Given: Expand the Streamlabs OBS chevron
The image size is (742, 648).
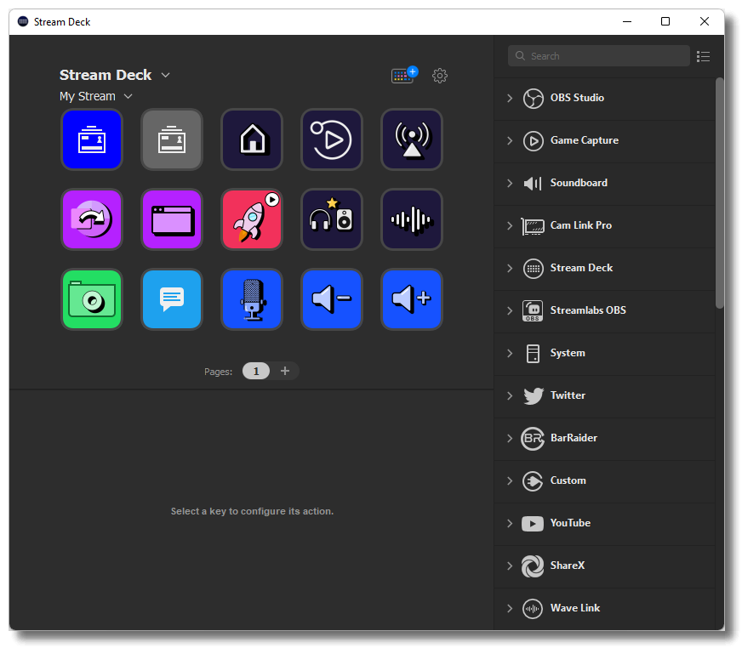Looking at the screenshot, I should click(510, 310).
